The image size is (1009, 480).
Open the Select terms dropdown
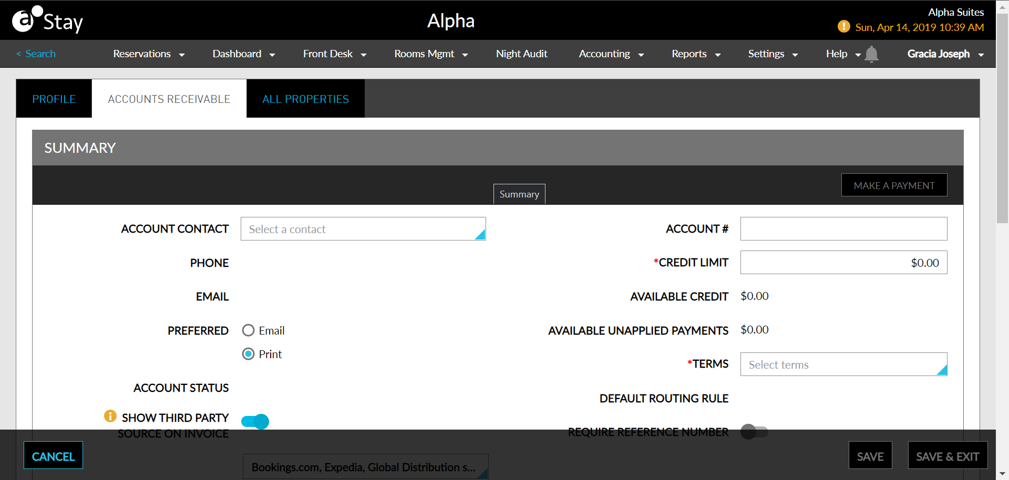tap(843, 364)
